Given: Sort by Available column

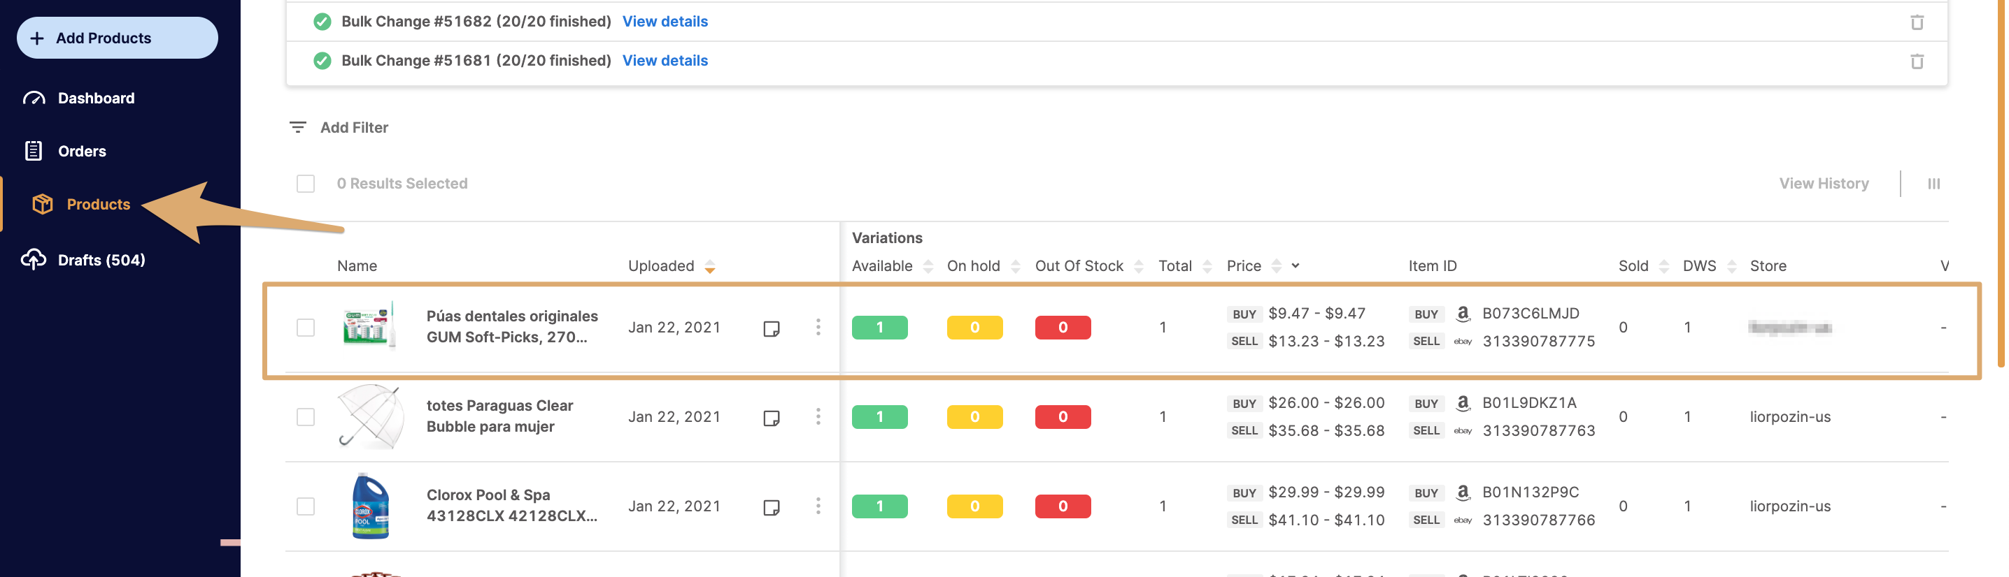Looking at the screenshot, I should (928, 266).
